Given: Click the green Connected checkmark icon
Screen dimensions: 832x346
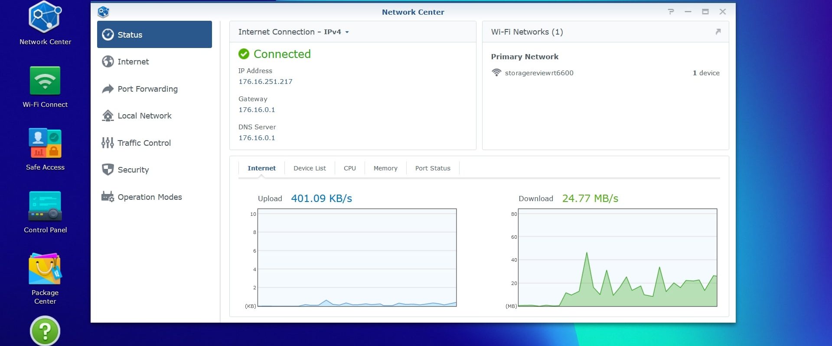Looking at the screenshot, I should (244, 54).
